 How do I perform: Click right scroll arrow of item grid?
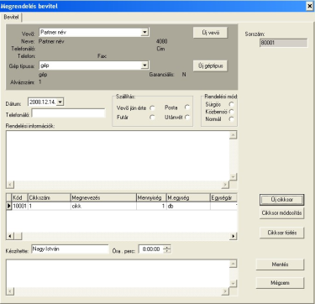pos(234,236)
